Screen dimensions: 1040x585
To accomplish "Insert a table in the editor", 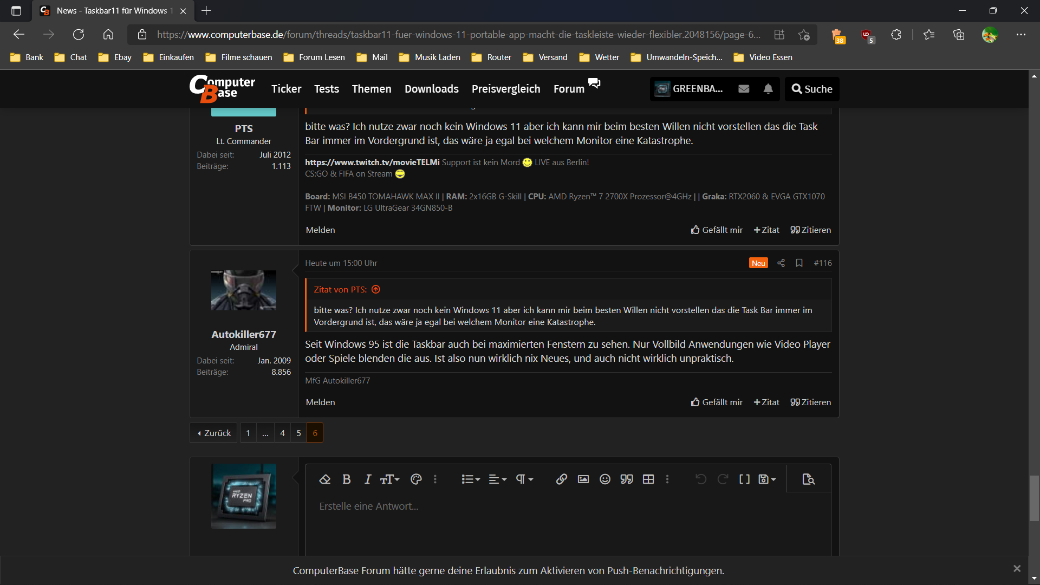I will 648,479.
